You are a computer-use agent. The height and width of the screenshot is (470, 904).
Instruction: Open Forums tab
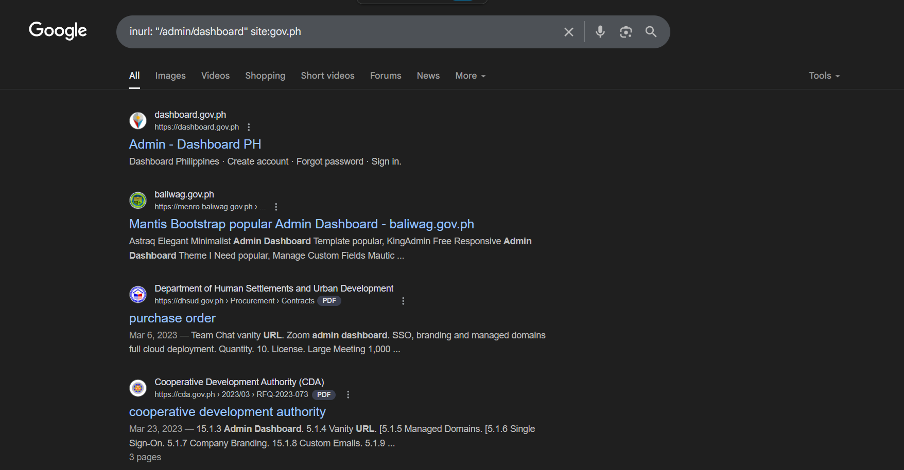pyautogui.click(x=386, y=76)
